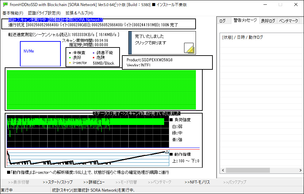Click the highlighted 統計スキャンを実行中 title text
The width and height of the screenshot is (304, 194).
click(55, 20)
